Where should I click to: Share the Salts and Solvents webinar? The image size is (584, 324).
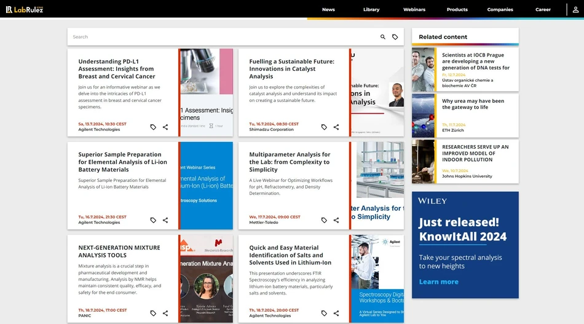(336, 313)
